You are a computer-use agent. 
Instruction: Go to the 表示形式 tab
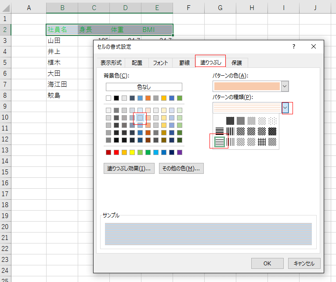111,63
